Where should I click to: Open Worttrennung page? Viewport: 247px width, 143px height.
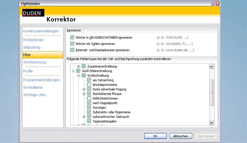click(35, 62)
